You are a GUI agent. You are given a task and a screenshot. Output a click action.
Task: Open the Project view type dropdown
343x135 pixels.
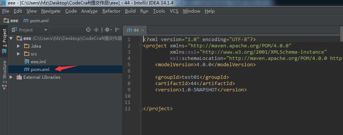point(46,30)
